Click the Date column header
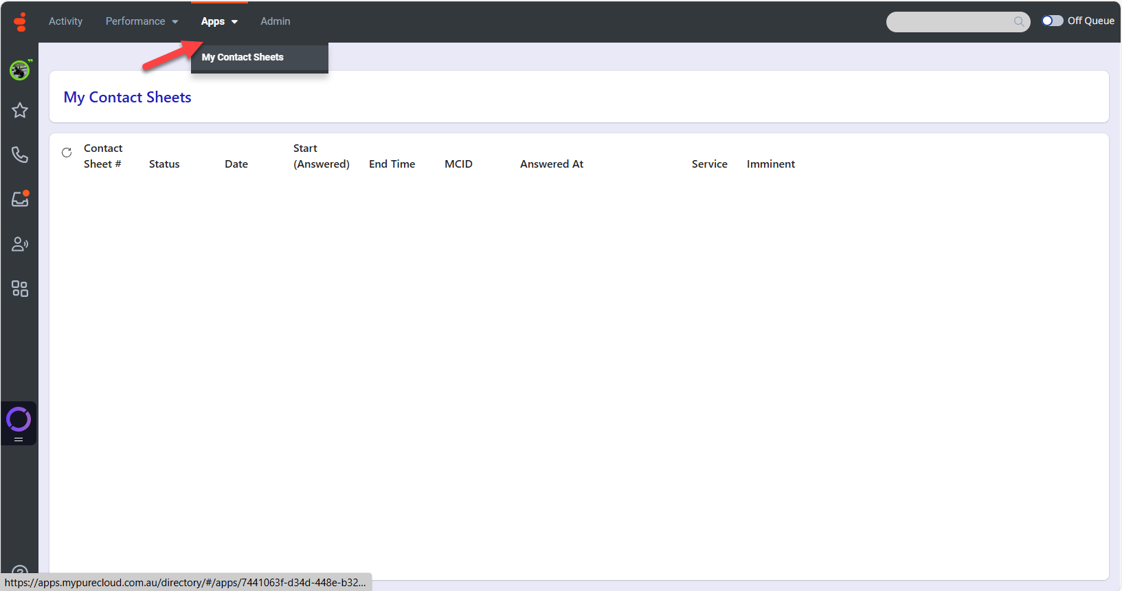1122x591 pixels. coord(236,164)
